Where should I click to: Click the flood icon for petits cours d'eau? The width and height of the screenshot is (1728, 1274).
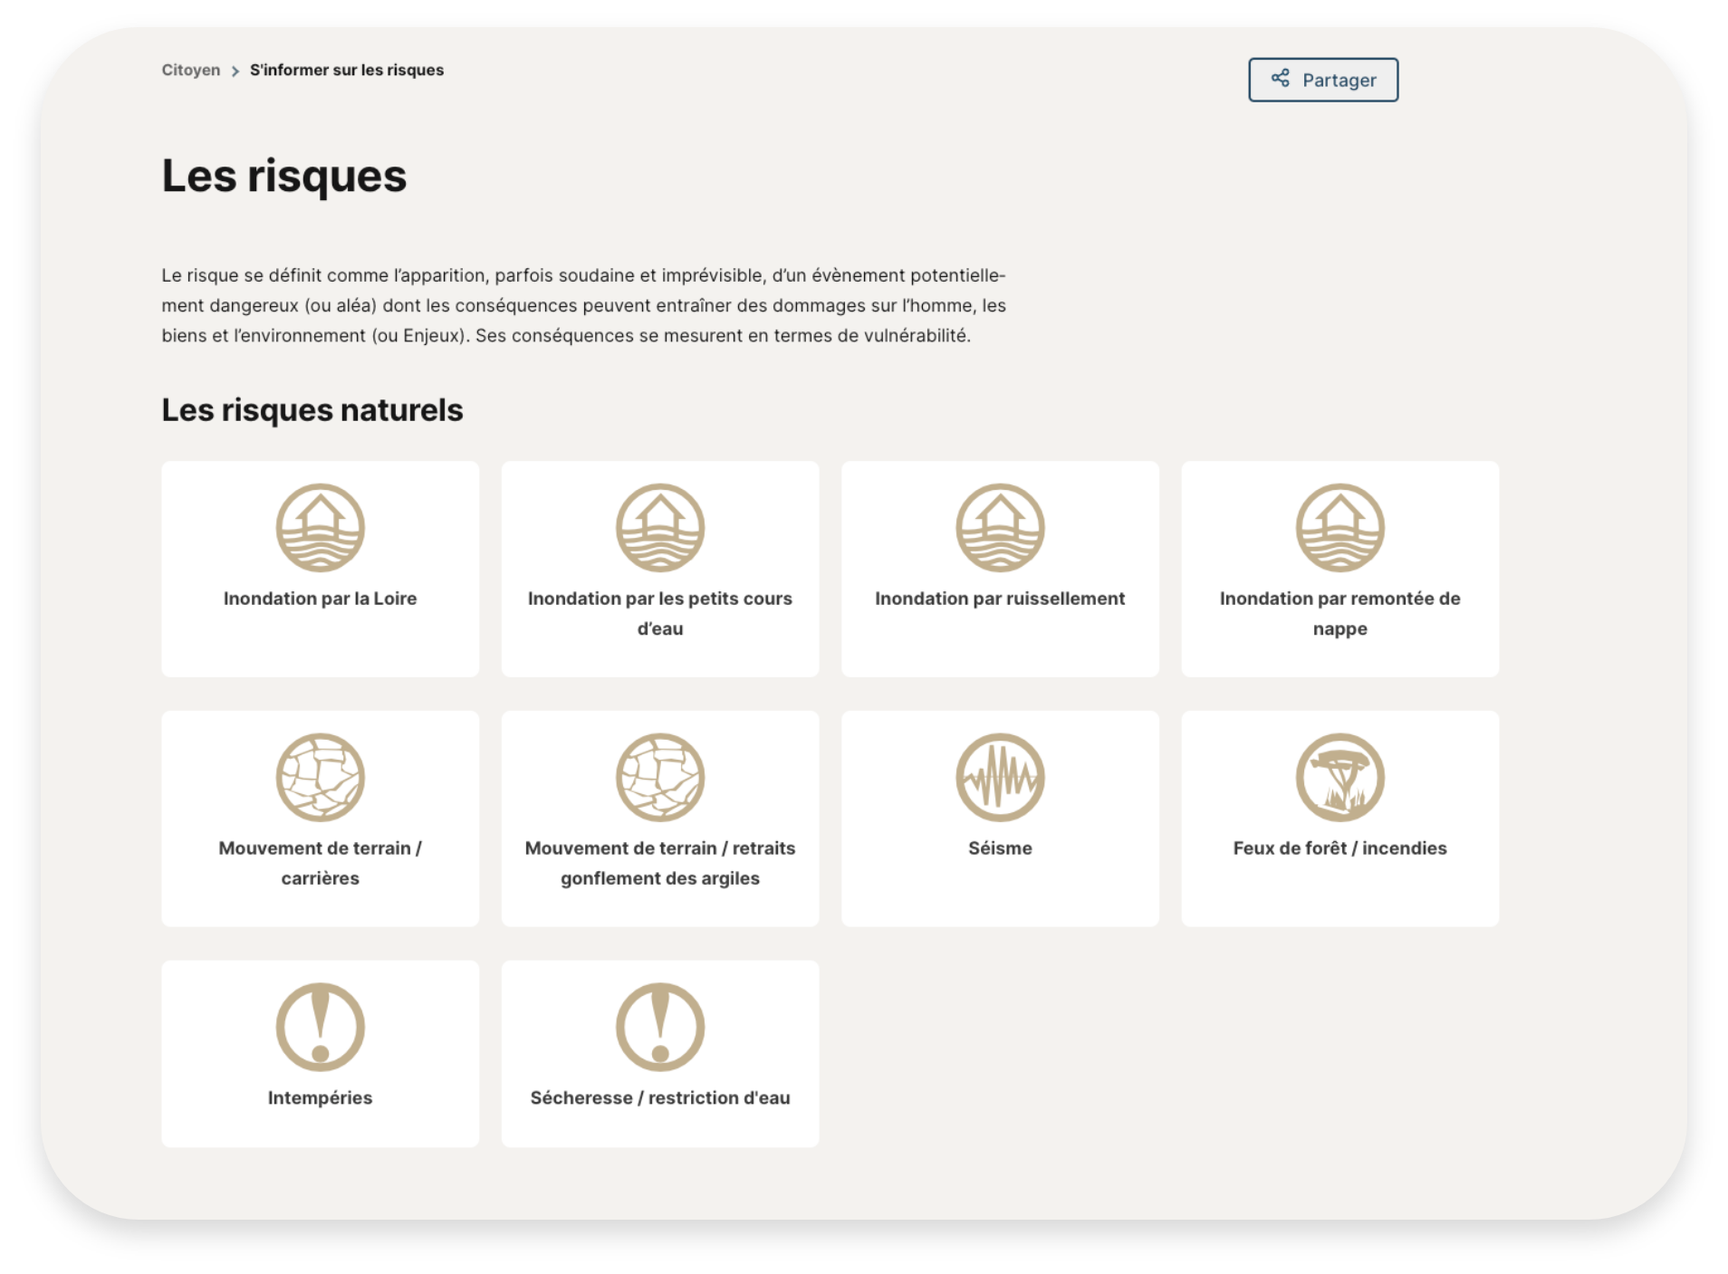pyautogui.click(x=660, y=528)
